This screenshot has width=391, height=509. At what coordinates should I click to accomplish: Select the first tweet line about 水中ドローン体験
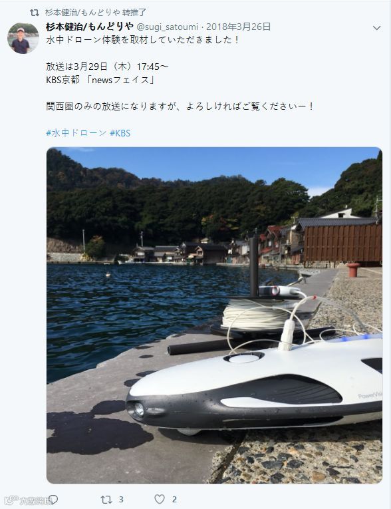[142, 40]
